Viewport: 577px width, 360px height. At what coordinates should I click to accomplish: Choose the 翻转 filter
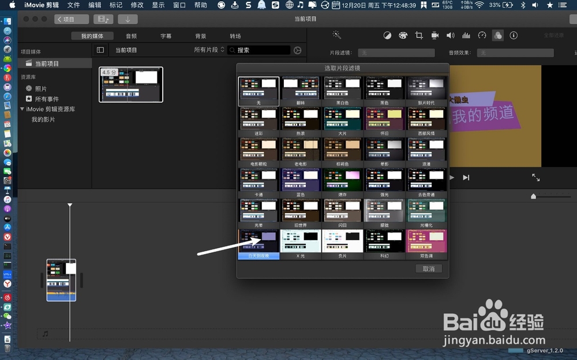coord(301,91)
